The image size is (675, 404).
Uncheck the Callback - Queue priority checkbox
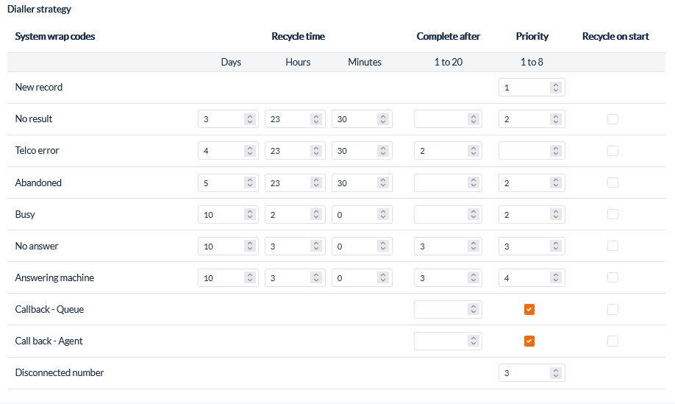(529, 310)
